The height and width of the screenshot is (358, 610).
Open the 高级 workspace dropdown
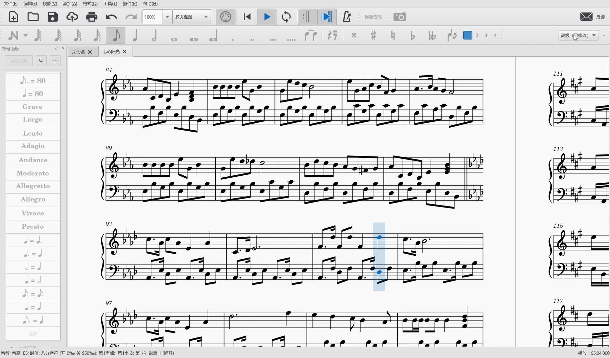coord(579,35)
